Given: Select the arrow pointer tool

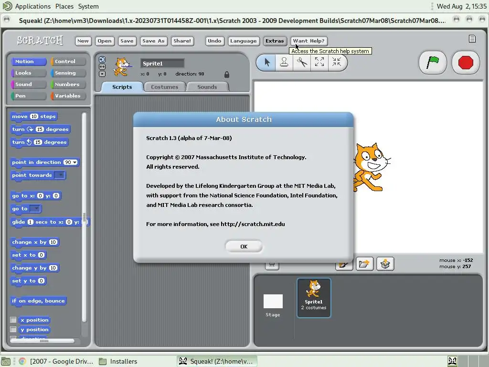Looking at the screenshot, I should pos(267,62).
